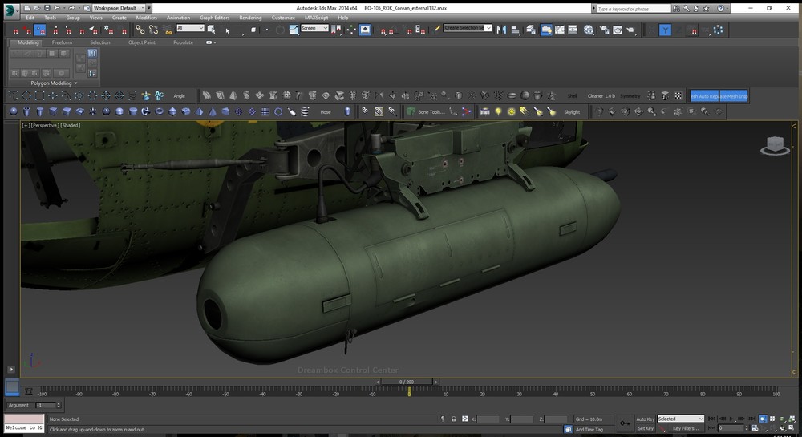The height and width of the screenshot is (437, 802).
Task: Switch to the Freeform ribbon tab
Action: click(63, 42)
